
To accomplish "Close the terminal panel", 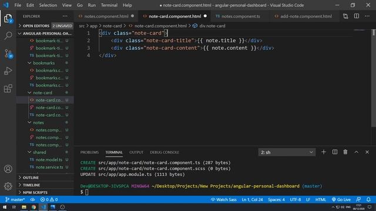I will pyautogui.click(x=367, y=152).
